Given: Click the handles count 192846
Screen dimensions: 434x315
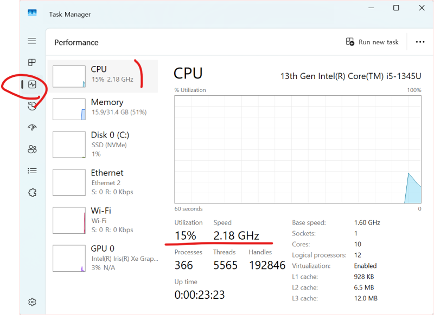Looking at the screenshot, I should tap(267, 265).
